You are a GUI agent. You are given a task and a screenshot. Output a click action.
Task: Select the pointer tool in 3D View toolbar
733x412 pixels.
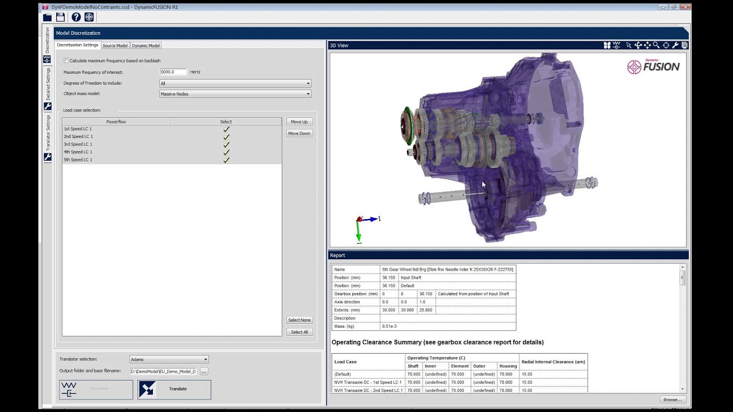[x=629, y=45]
